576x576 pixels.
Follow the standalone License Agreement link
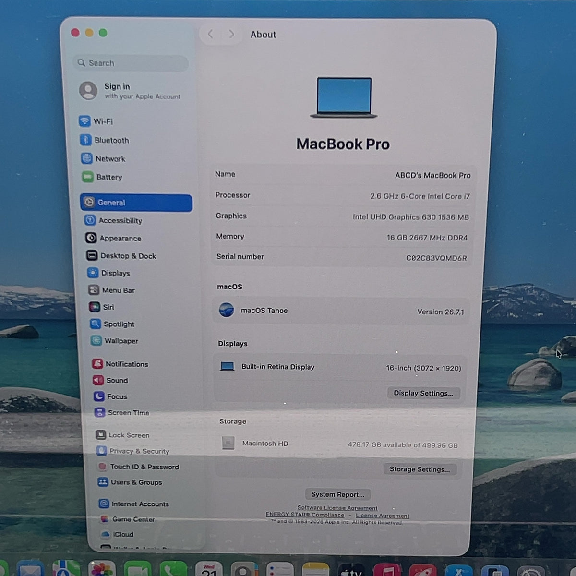click(x=383, y=516)
